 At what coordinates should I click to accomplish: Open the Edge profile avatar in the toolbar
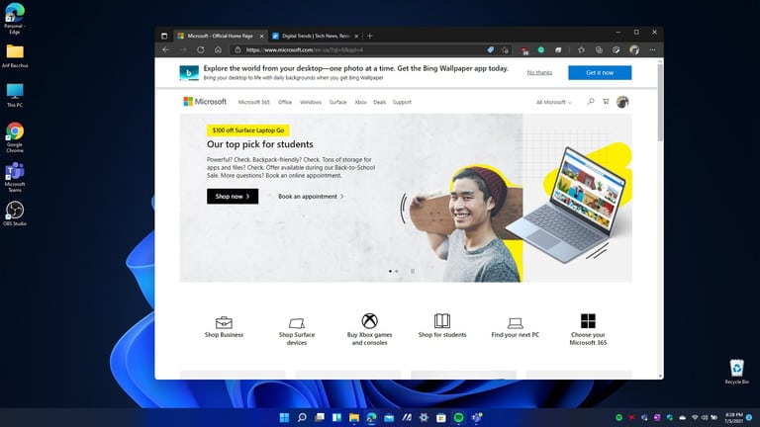[x=634, y=49]
